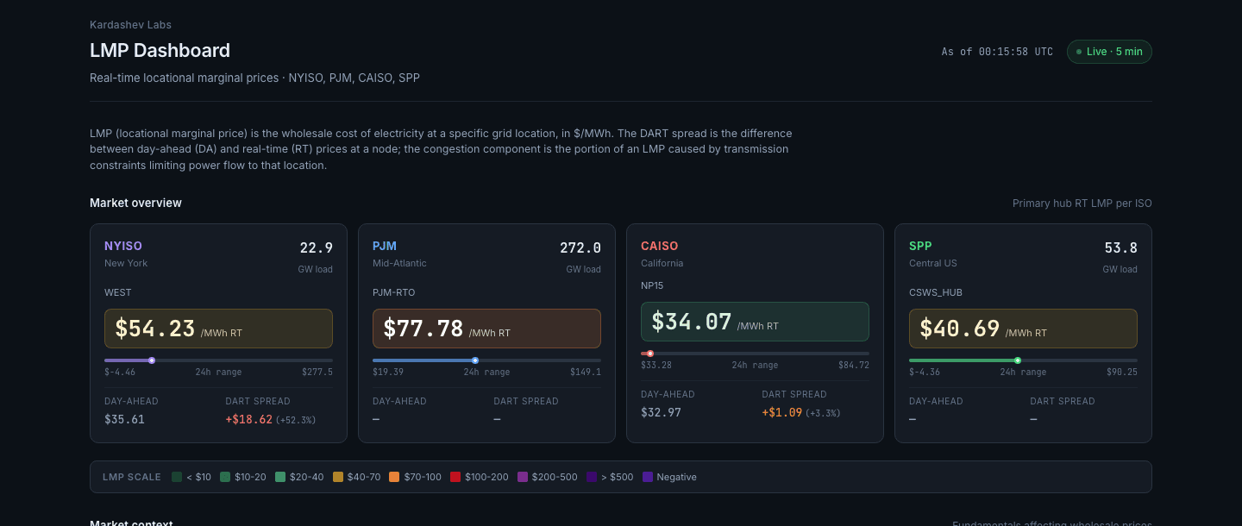Image resolution: width=1242 pixels, height=526 pixels.
Task: Click the CAISO day-ahead value $32.97
Action: click(661, 413)
